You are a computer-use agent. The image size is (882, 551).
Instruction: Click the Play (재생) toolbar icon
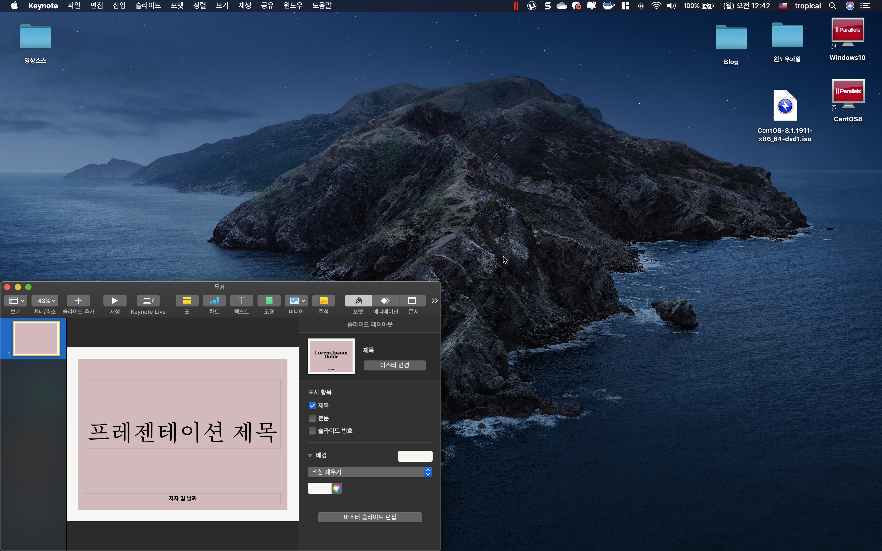coord(114,301)
